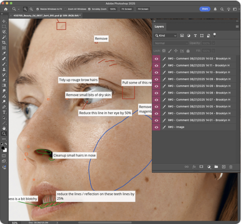
Task: Click the delete layer trash icon
Action: coord(231,167)
